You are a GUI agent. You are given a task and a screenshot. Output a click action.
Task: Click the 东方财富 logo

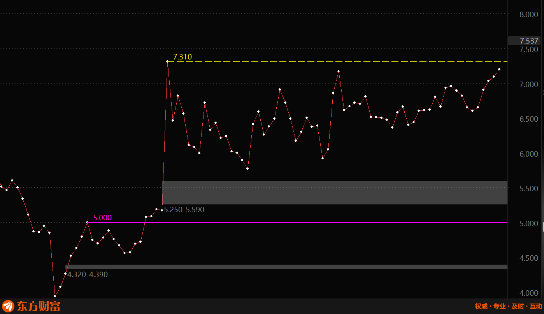click(31, 306)
